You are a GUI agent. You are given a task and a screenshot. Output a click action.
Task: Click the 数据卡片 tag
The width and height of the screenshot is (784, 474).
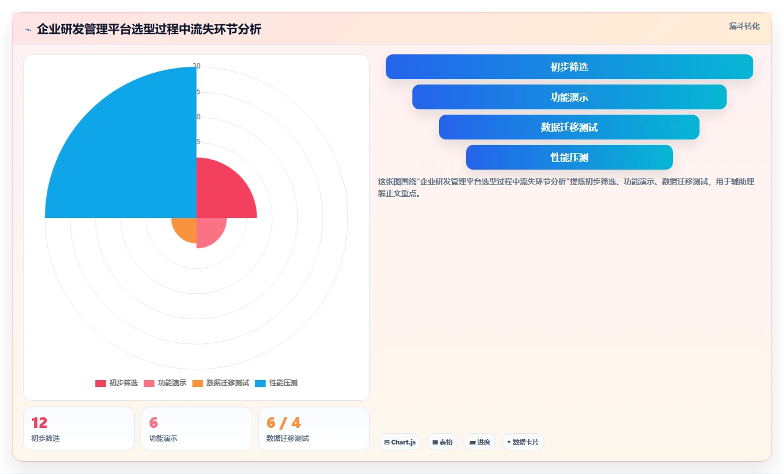pyautogui.click(x=523, y=442)
